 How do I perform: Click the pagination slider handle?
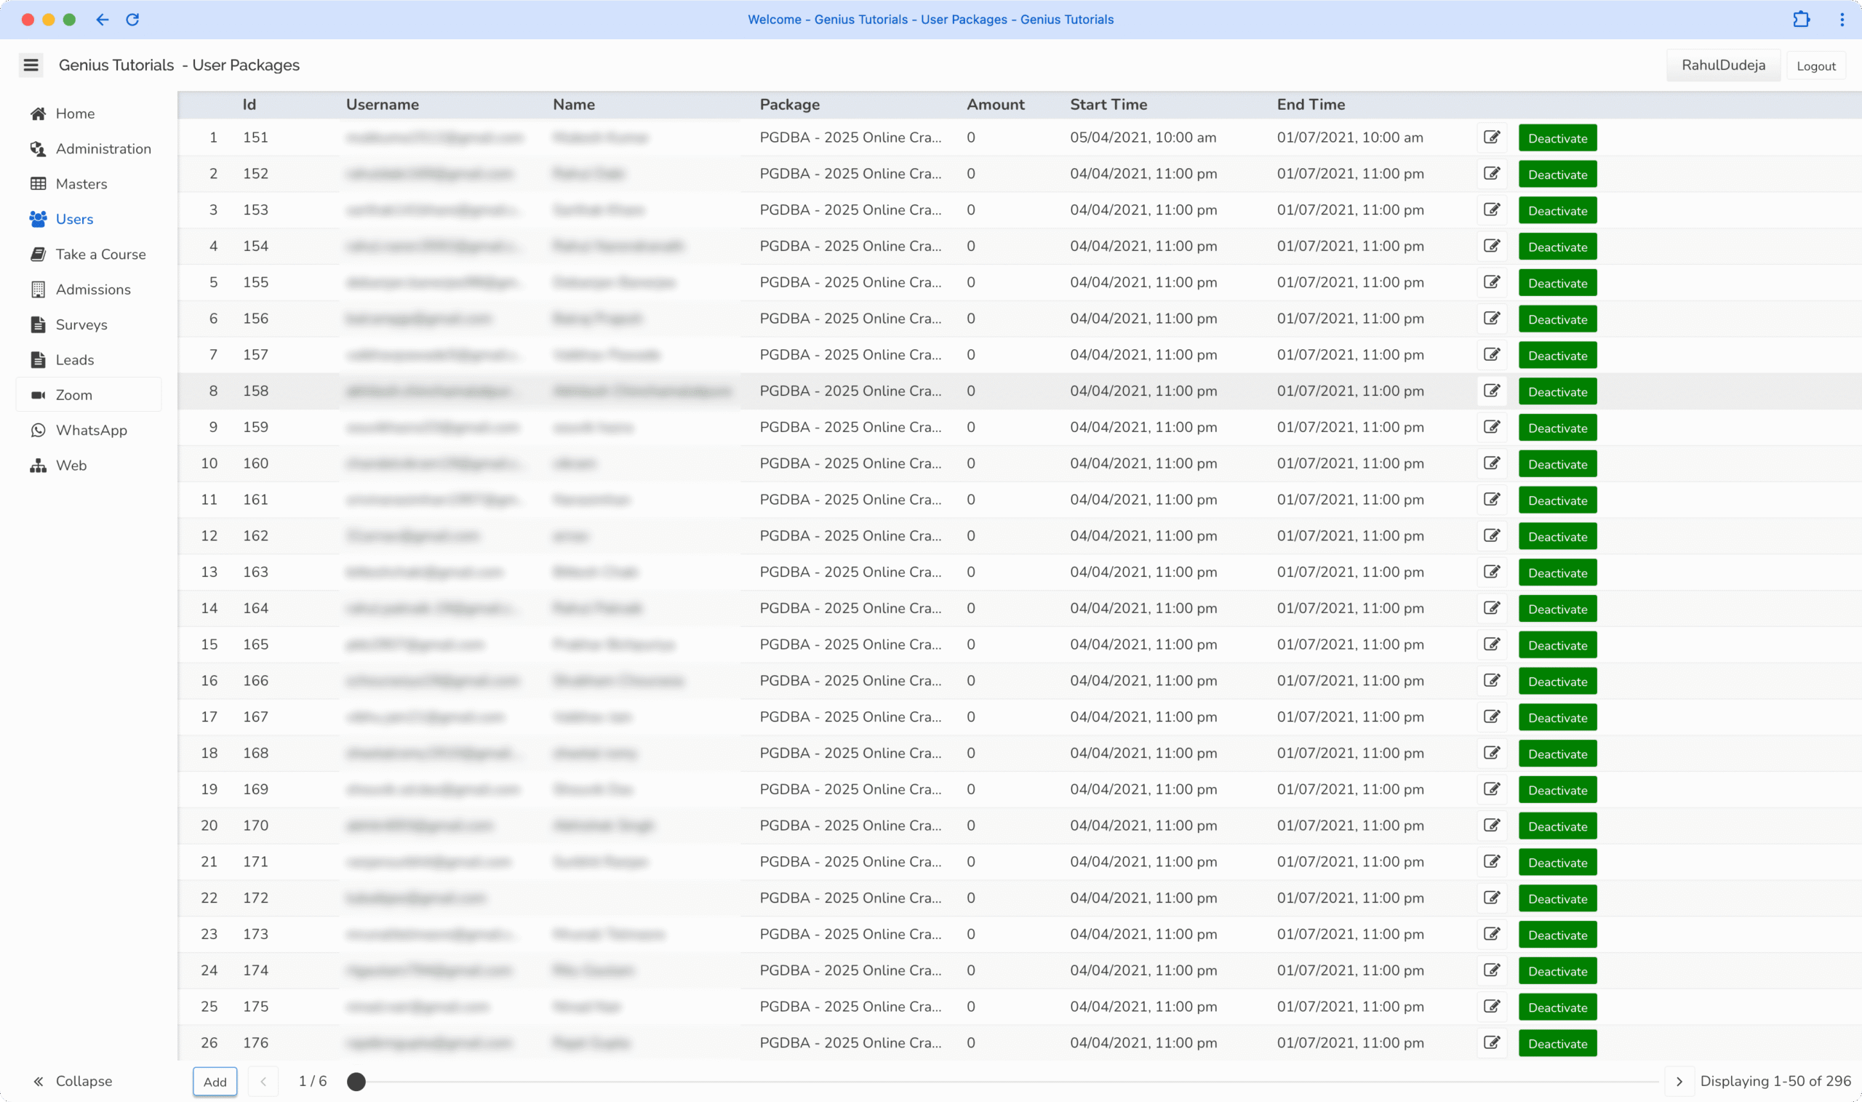pyautogui.click(x=356, y=1081)
